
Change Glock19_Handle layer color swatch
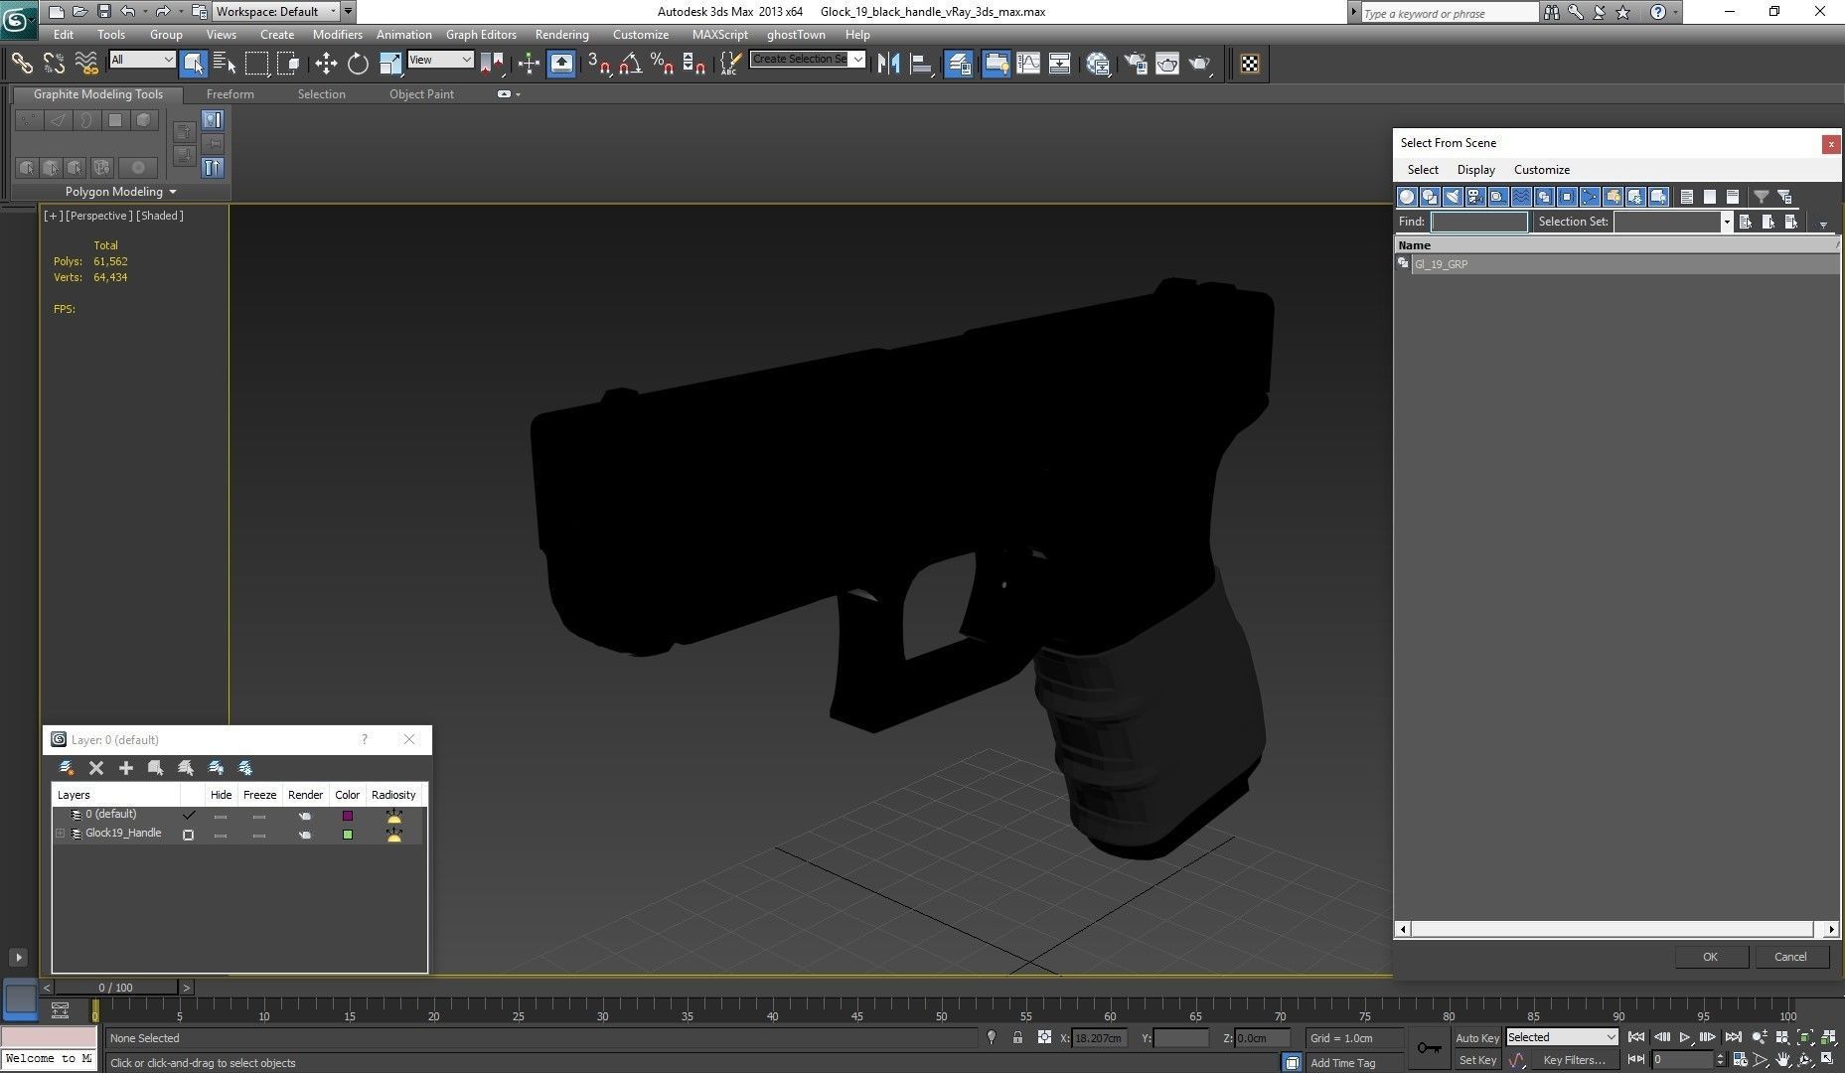point(348,835)
